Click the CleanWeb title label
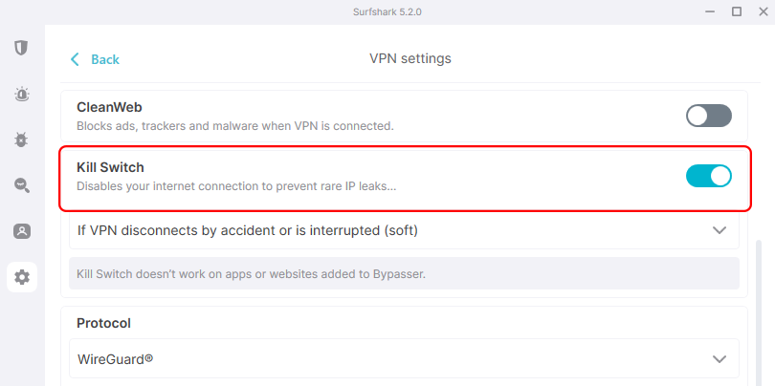This screenshot has height=386, width=775. [109, 108]
